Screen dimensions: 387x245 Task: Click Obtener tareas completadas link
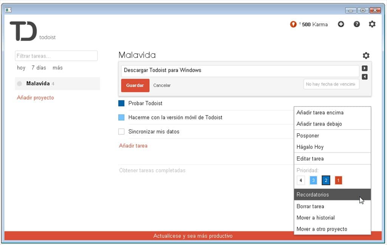click(152, 171)
